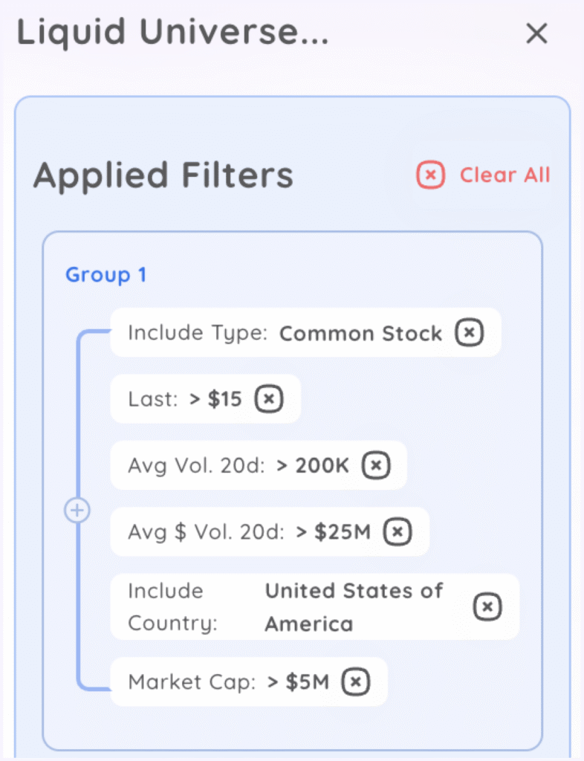The height and width of the screenshot is (761, 584).
Task: Click the plus icon on Group 1 bracket
Action: pos(77,511)
